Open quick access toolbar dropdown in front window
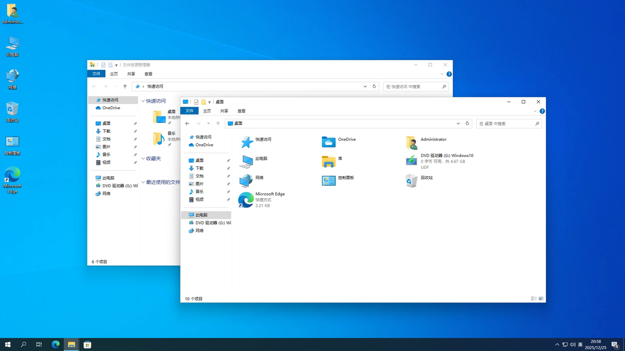625x351 pixels. (x=210, y=102)
